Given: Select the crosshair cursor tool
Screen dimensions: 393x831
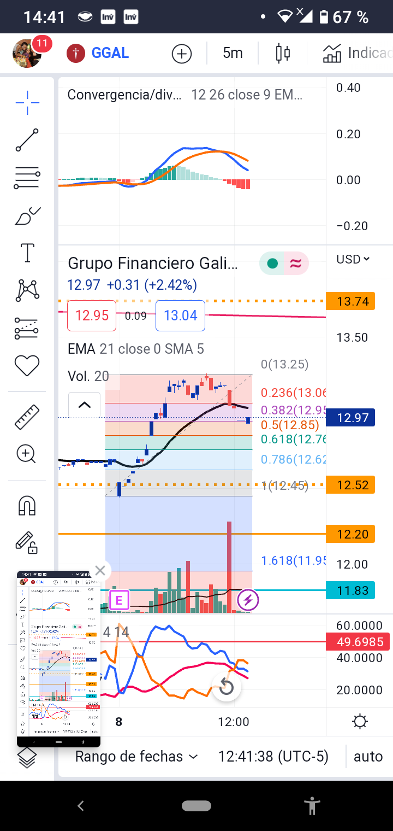Looking at the screenshot, I should (x=27, y=102).
